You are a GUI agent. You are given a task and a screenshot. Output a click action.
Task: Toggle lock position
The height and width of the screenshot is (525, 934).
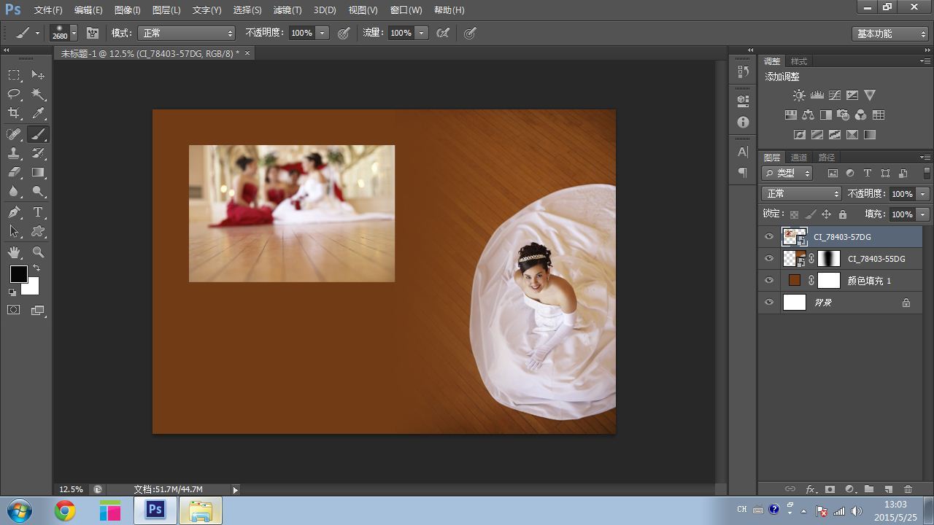click(x=826, y=214)
